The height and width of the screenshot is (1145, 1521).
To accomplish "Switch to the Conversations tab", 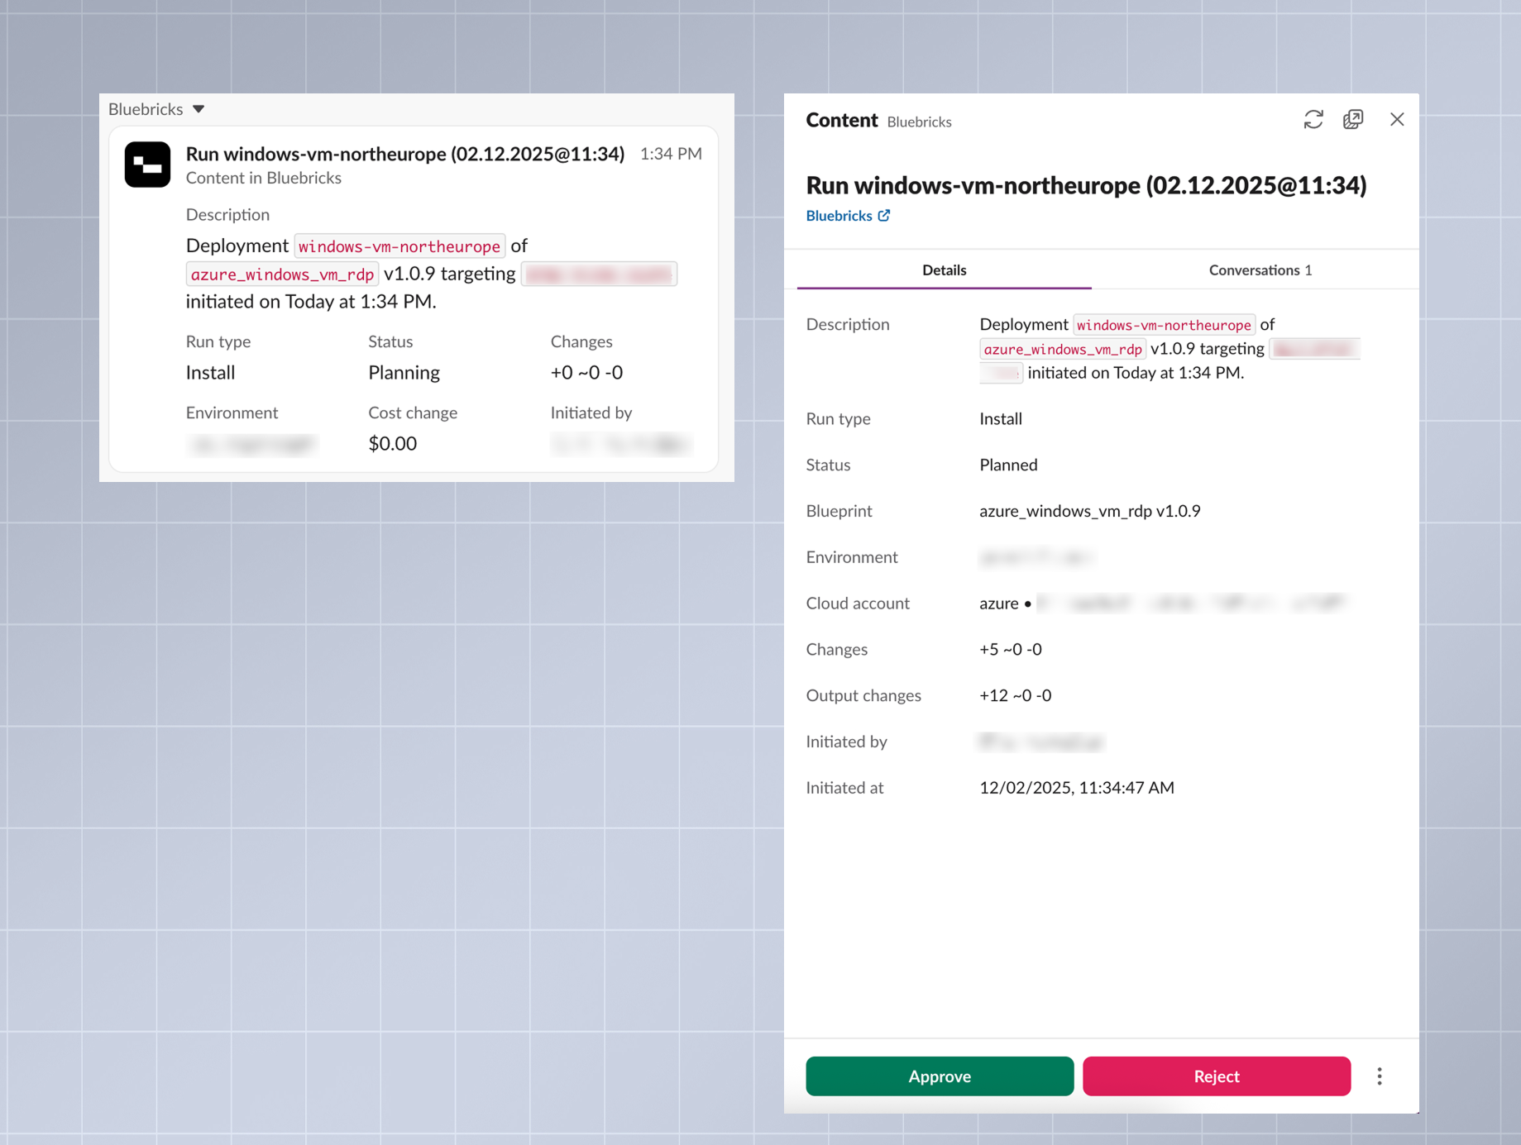I will coord(1260,270).
